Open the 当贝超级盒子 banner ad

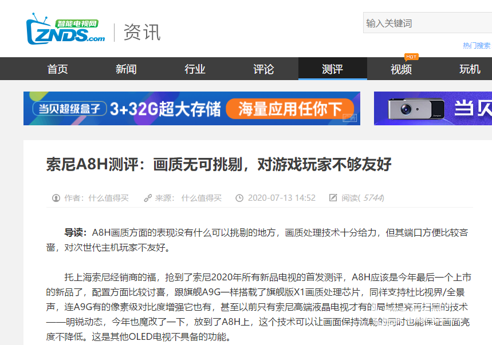pos(192,108)
